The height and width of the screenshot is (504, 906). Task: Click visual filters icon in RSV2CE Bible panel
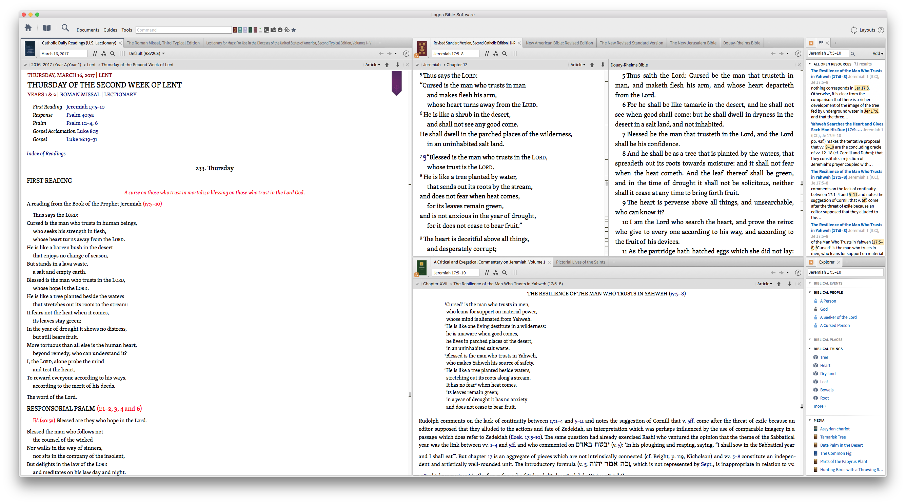(x=496, y=54)
